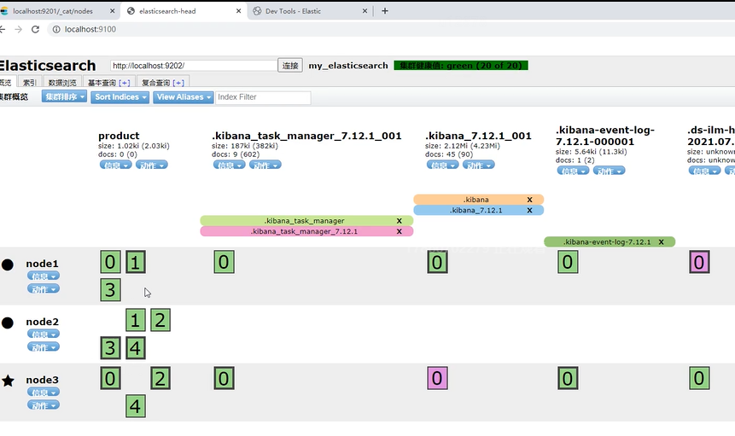Open 信息 dropdown for .kibana-event-log index
The width and height of the screenshot is (735, 436).
(573, 171)
